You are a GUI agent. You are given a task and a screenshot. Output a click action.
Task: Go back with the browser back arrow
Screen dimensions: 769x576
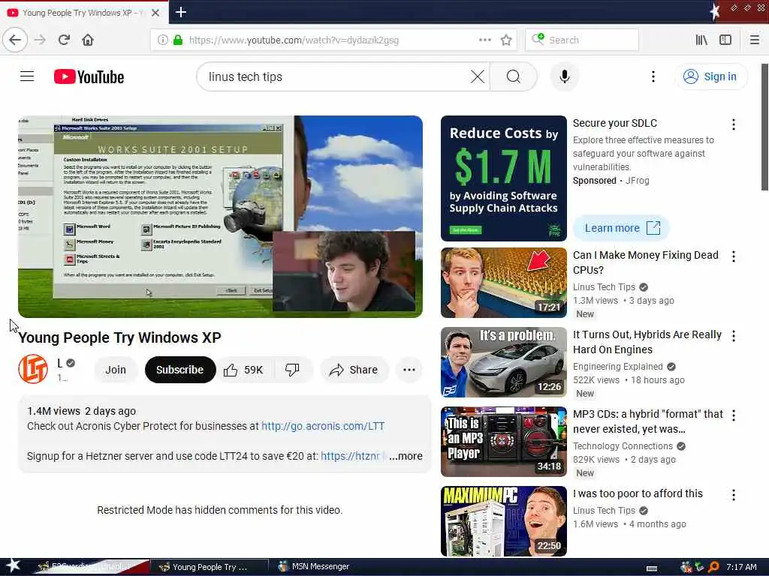(x=15, y=40)
